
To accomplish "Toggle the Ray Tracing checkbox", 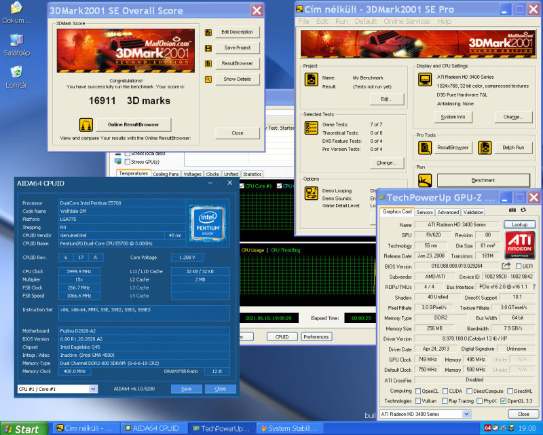I will point(445,400).
